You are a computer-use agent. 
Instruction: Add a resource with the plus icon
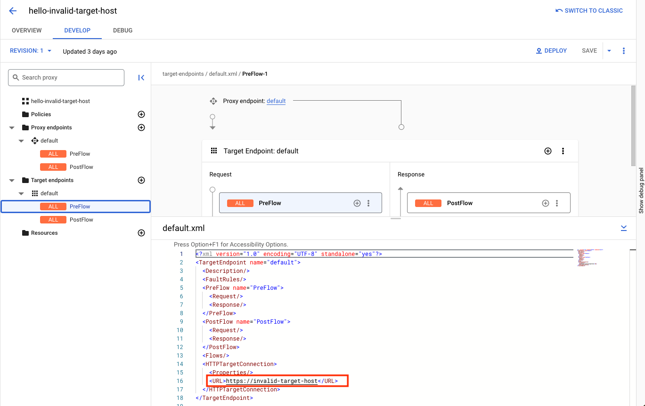pyautogui.click(x=141, y=233)
